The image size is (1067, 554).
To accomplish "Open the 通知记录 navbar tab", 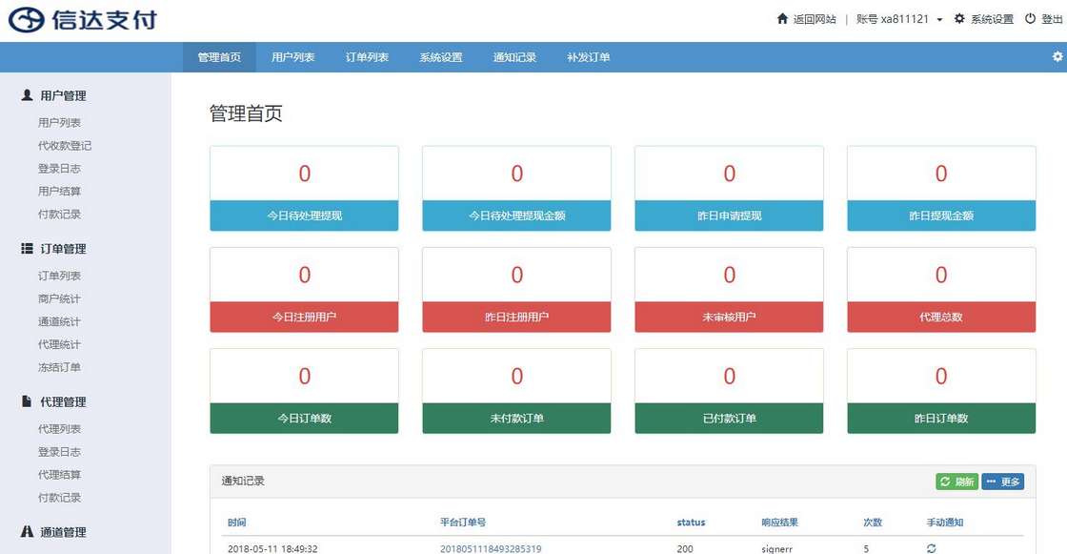I will click(x=514, y=57).
